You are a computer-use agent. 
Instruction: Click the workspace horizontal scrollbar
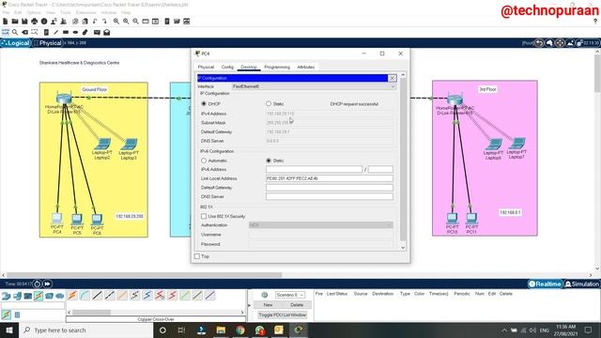point(145,275)
